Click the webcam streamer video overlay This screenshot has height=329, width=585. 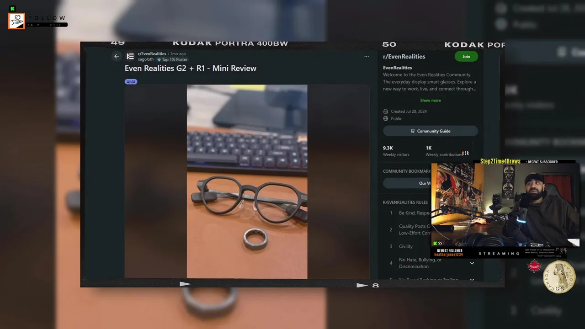click(x=505, y=205)
